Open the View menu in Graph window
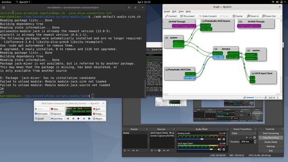Image resolution: width=288 pixels, height=162 pixels. (x=181, y=11)
